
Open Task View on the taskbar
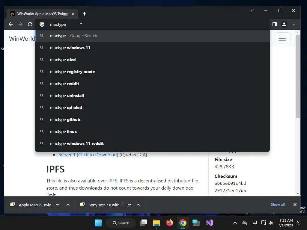(x=143, y=223)
